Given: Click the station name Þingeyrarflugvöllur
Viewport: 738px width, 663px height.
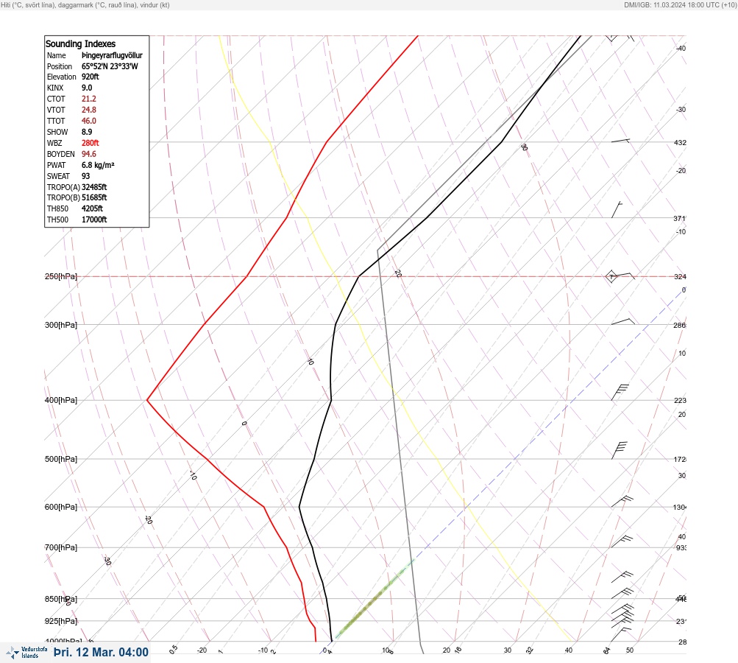Looking at the screenshot, I should (112, 55).
